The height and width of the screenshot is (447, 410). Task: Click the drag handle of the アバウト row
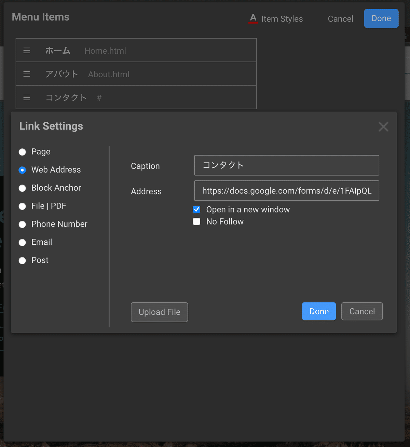point(27,74)
